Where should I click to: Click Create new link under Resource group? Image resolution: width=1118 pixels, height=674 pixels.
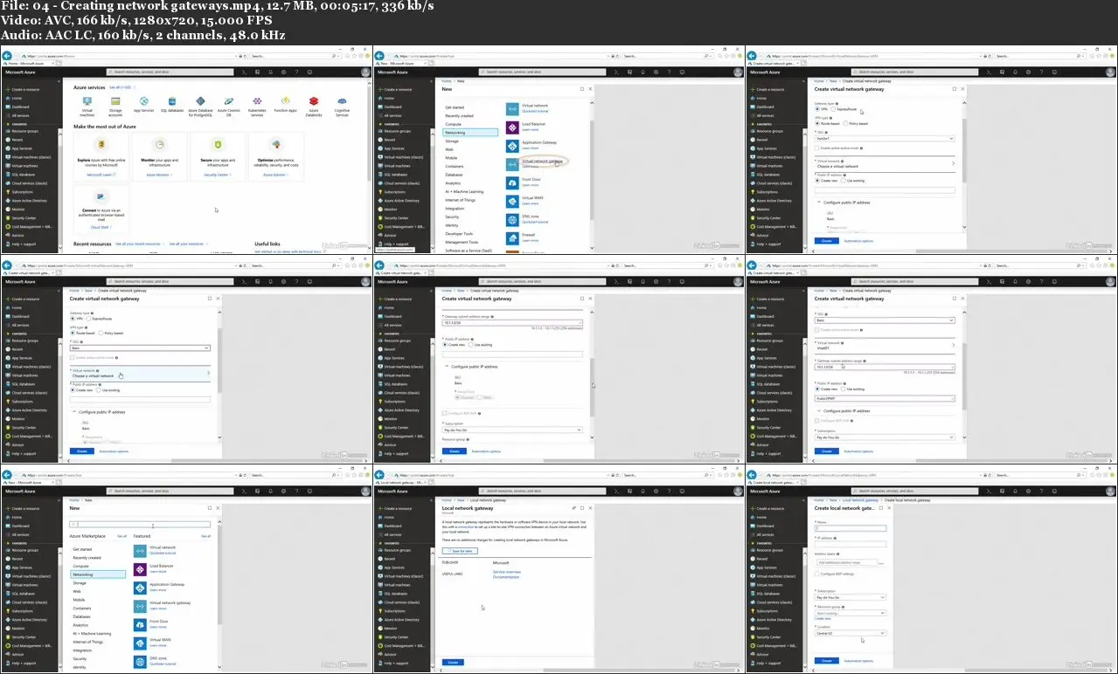tap(823, 618)
